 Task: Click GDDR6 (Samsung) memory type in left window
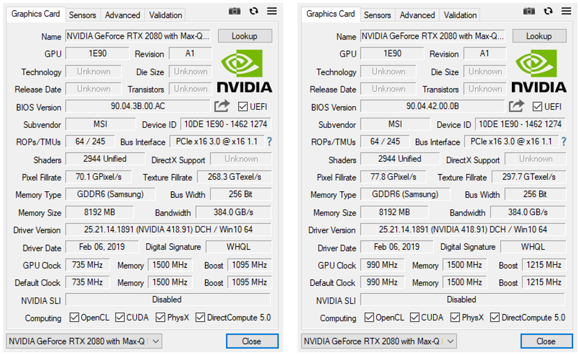click(110, 194)
